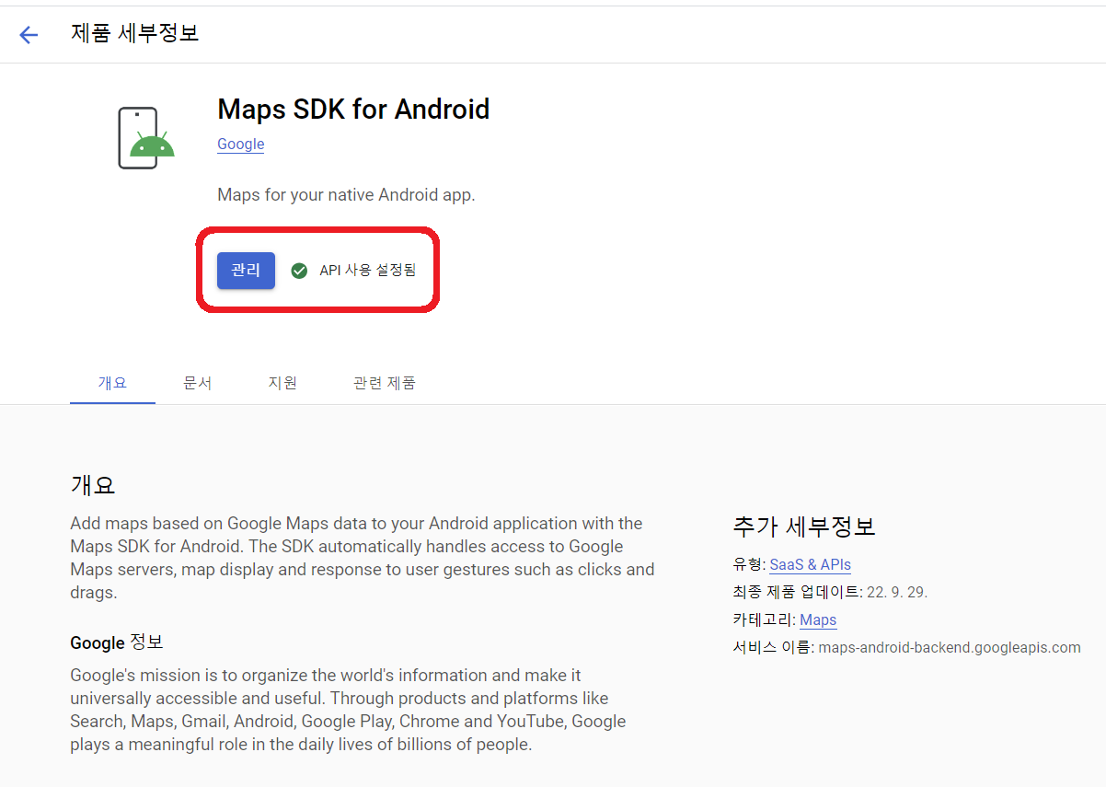Click the Maps SDK for Android heading
This screenshot has height=787, width=1106.
(353, 110)
